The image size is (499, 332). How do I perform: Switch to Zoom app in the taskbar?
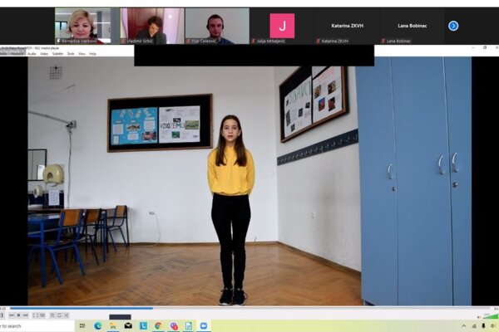click(204, 326)
